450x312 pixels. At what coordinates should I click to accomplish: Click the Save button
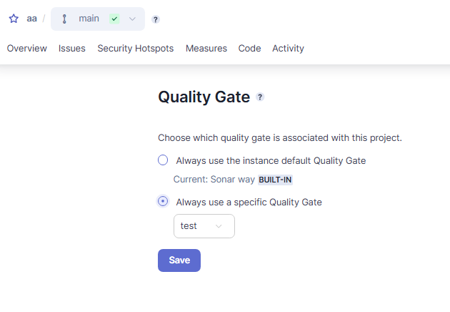tap(179, 260)
